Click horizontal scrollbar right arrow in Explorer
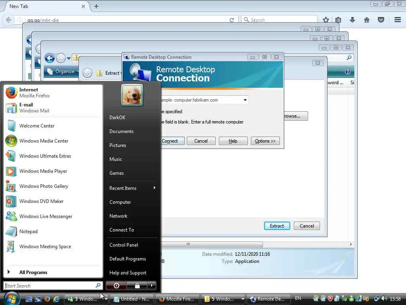Viewport: 406px width, 305px height. [x=351, y=244]
